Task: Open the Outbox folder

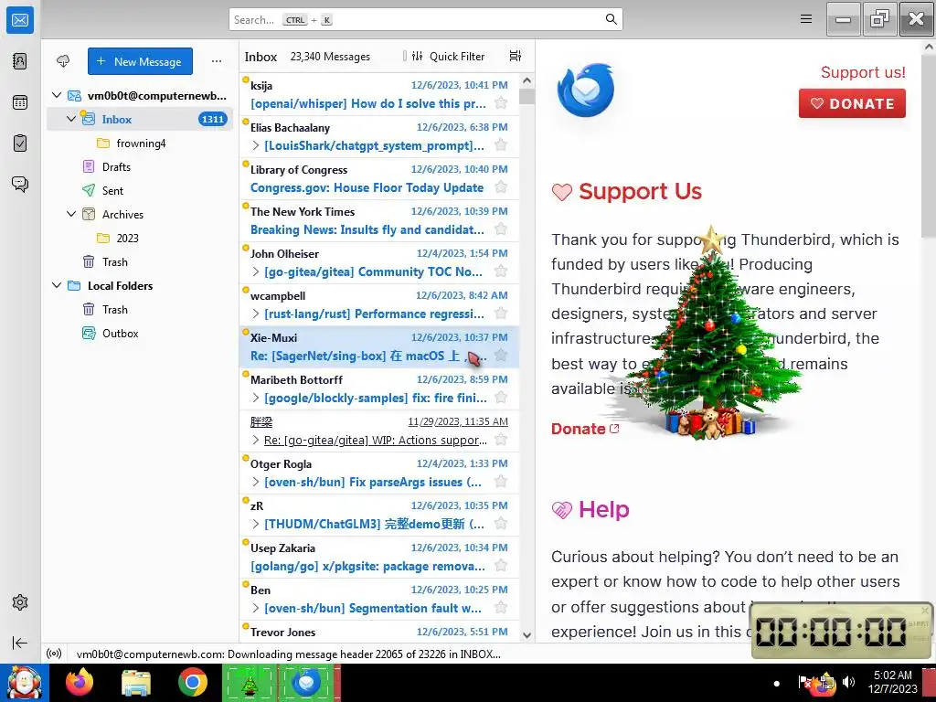Action: 140,333
